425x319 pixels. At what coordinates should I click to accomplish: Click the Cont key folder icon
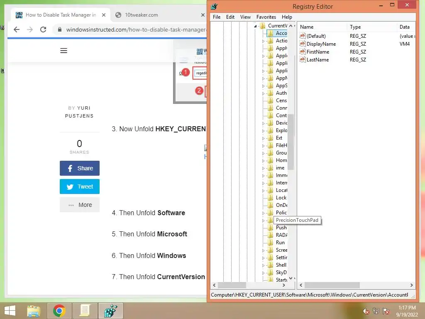coord(270,115)
